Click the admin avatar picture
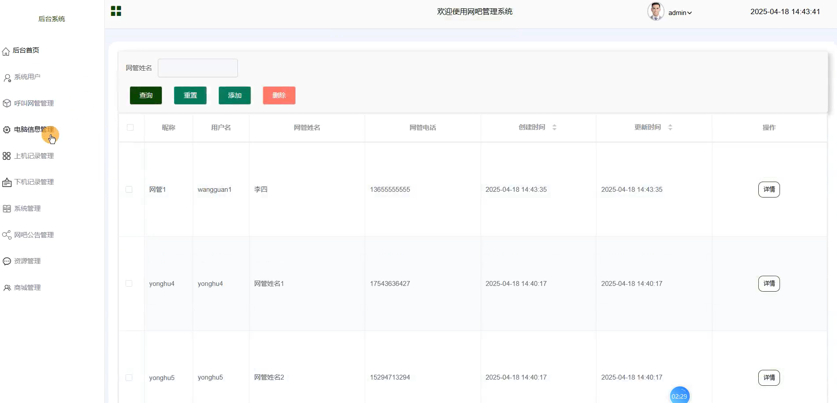837x403 pixels. pyautogui.click(x=656, y=11)
